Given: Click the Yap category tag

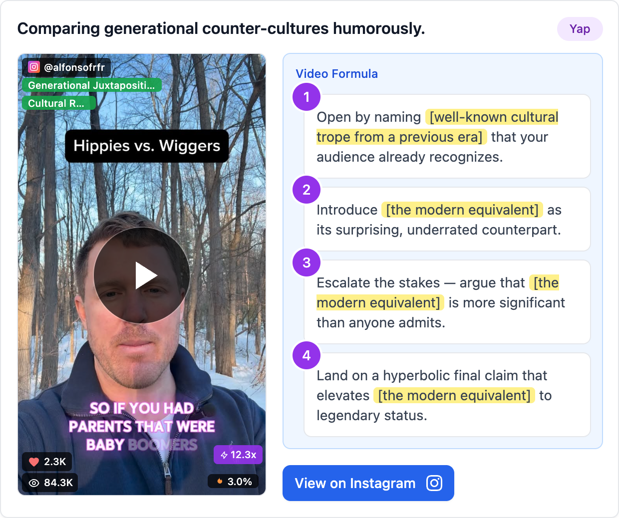Looking at the screenshot, I should [x=580, y=29].
